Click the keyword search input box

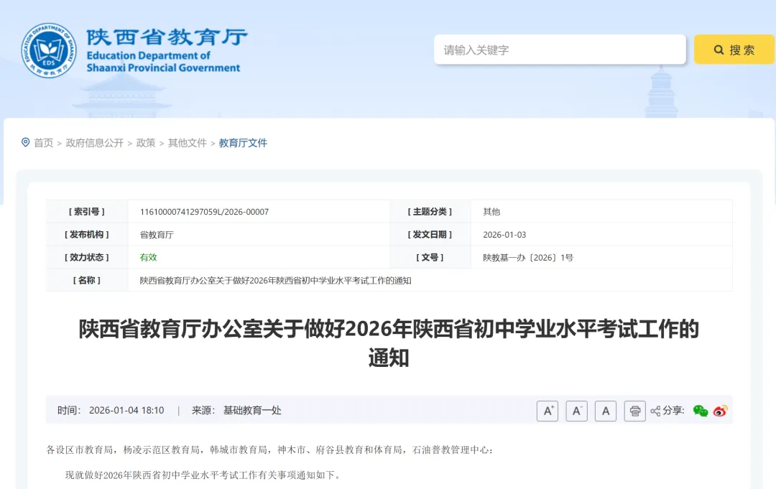coord(560,49)
